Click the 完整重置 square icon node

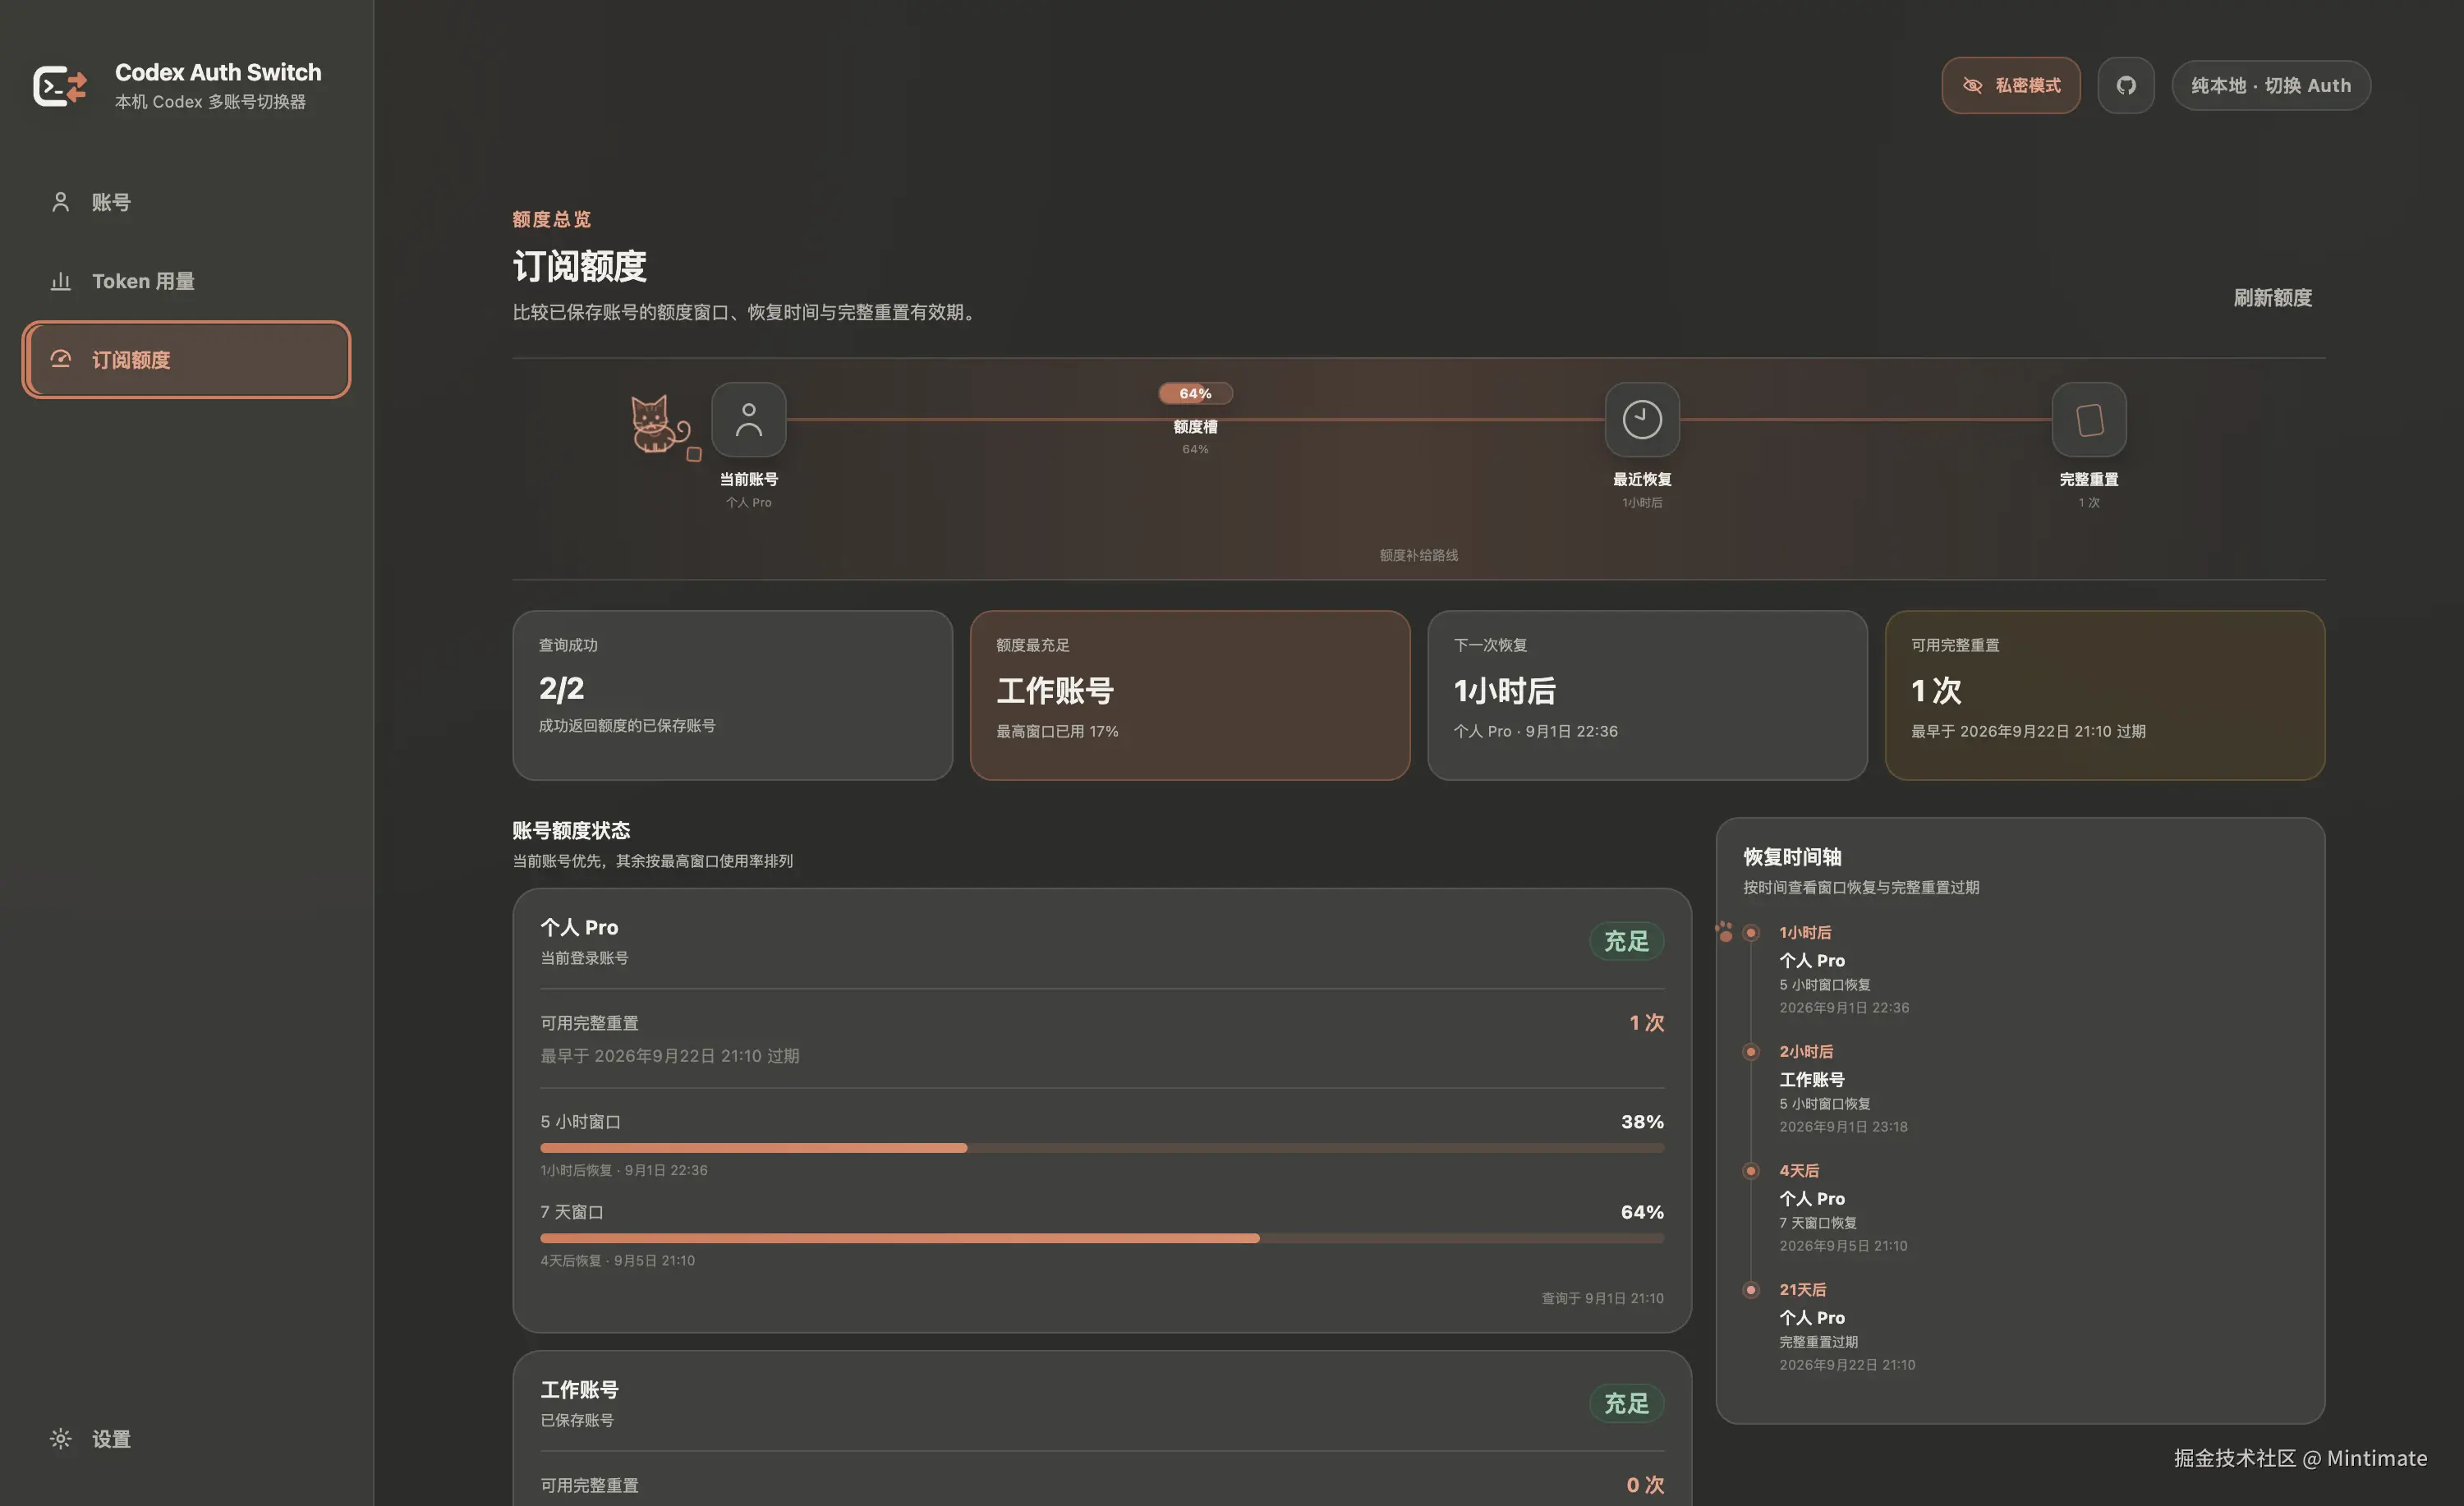pos(2089,419)
